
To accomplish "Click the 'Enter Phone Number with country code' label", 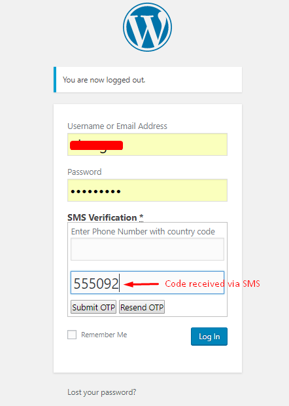I will [x=143, y=231].
